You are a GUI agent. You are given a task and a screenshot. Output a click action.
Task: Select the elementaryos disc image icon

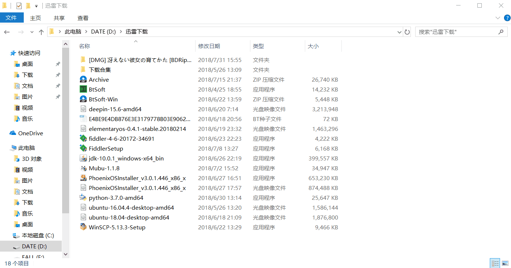click(83, 129)
